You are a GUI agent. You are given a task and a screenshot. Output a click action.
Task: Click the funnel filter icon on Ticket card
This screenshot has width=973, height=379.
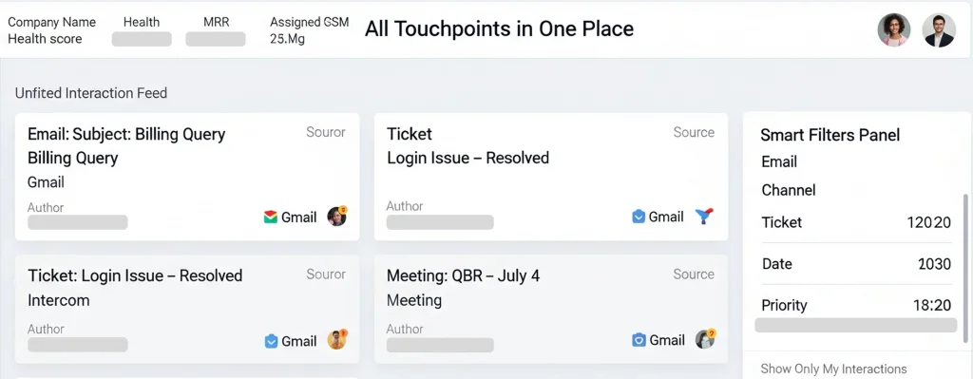click(x=704, y=216)
